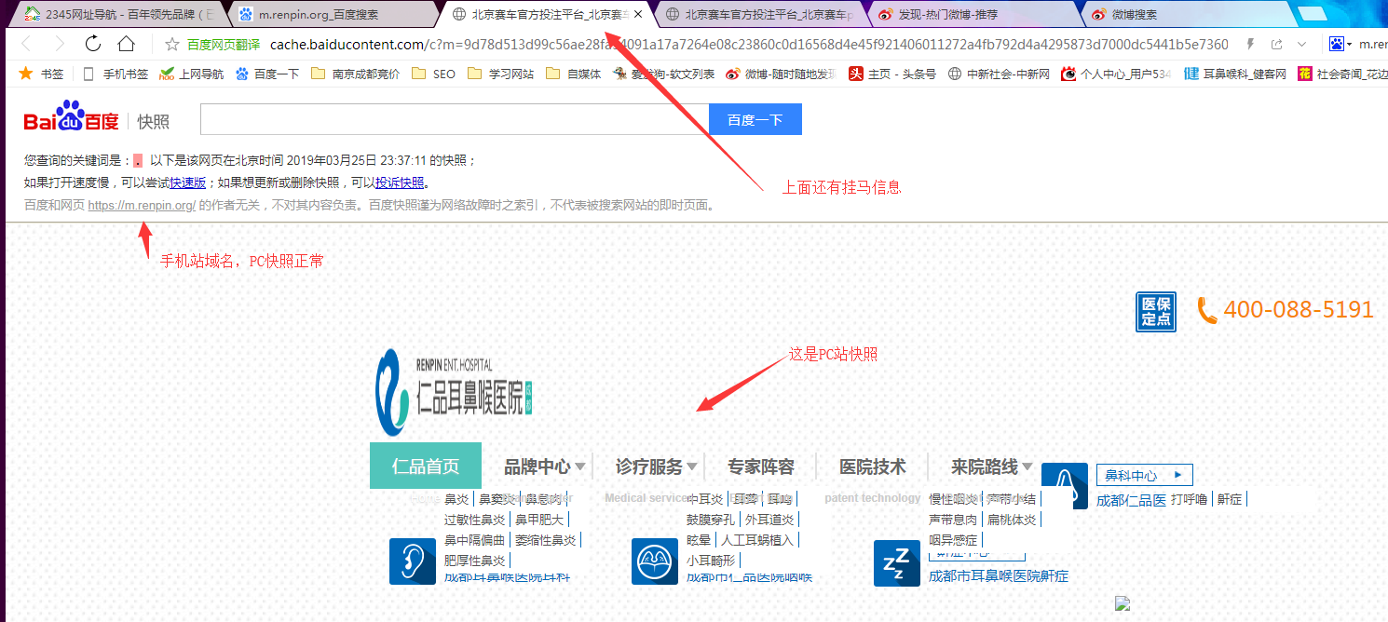Switch to the m.renpin.org_百度搜索 tab
This screenshot has height=622, width=1388.
point(331,14)
